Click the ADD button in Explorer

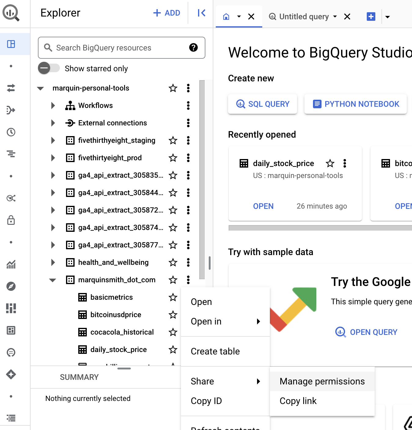click(x=167, y=13)
